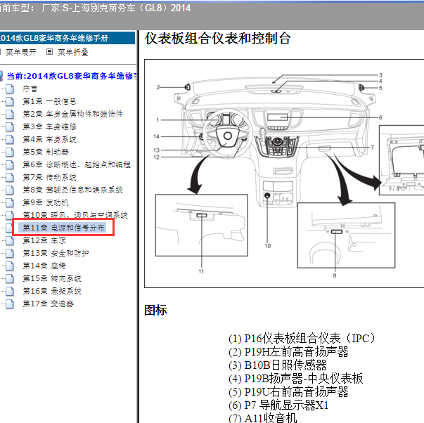The image size is (424, 423).
Task: Click the page icon beside 第16章 悬架系统
Action: tap(10, 291)
